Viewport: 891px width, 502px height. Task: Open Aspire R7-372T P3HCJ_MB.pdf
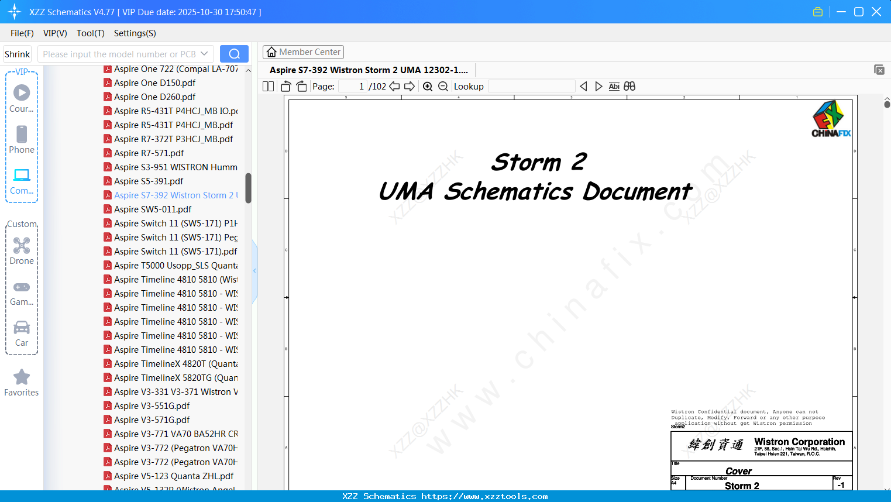tap(168, 139)
